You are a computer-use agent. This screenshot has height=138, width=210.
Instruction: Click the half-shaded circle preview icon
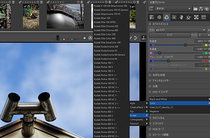[x=84, y=38]
